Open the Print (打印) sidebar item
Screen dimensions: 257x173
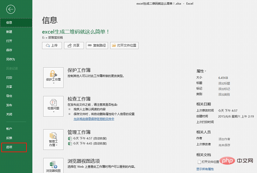click(x=9, y=77)
